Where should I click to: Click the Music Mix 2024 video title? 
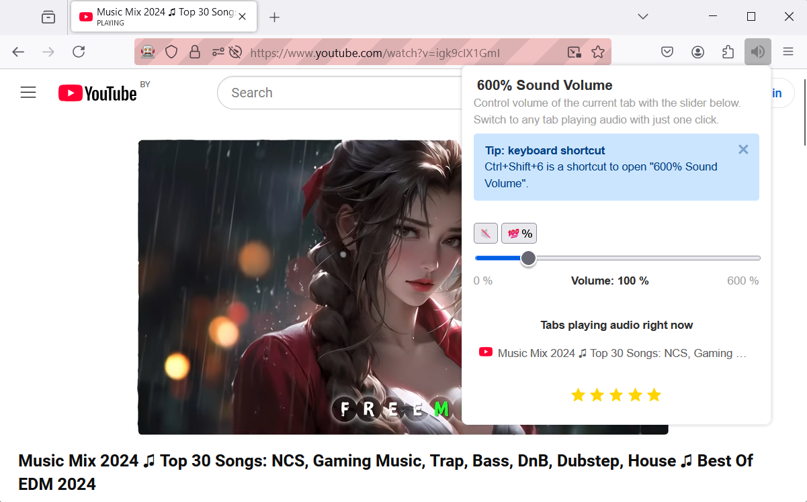pos(386,472)
